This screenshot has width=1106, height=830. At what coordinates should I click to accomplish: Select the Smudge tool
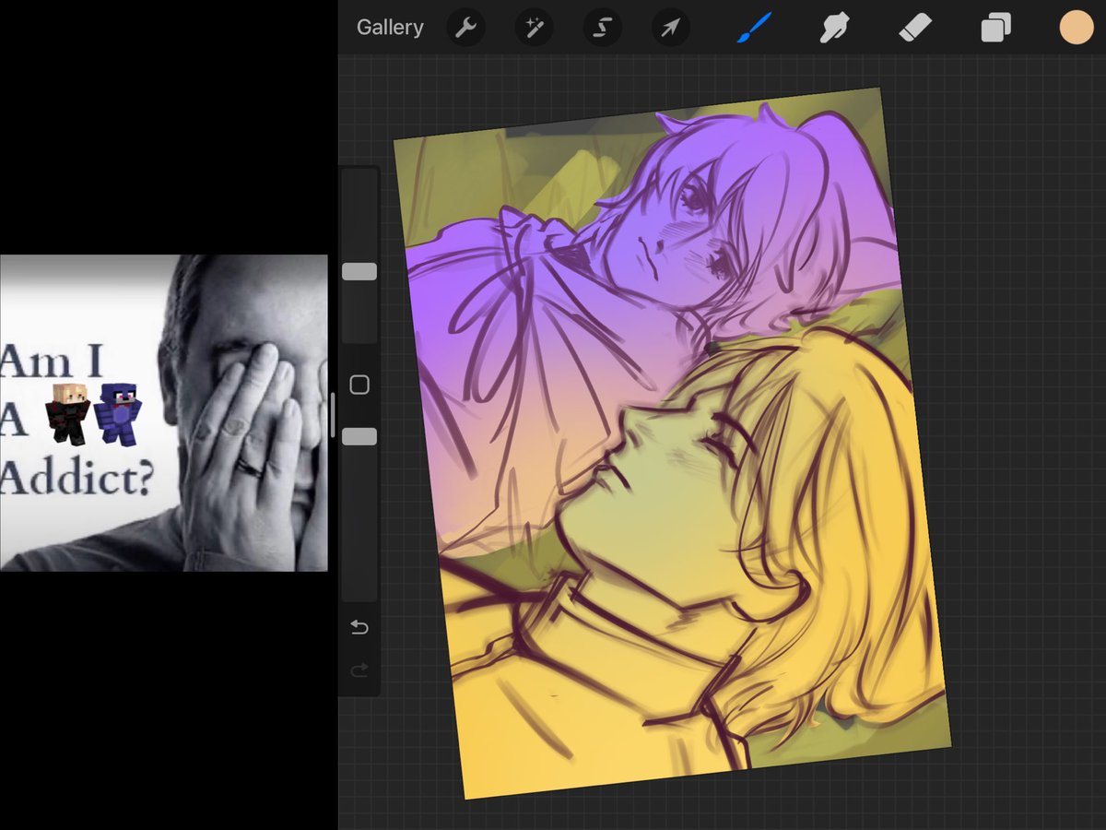coord(834,28)
